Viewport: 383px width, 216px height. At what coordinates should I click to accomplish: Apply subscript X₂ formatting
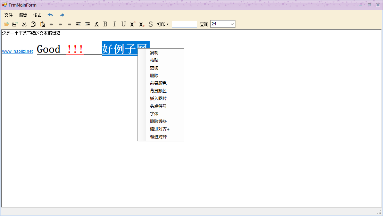coord(142,24)
